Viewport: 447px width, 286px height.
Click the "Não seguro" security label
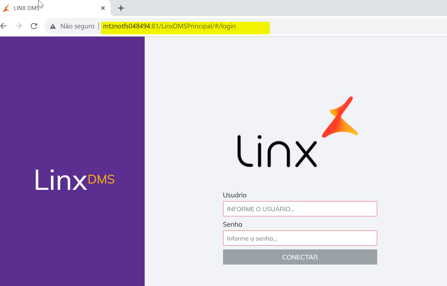pyautogui.click(x=77, y=26)
